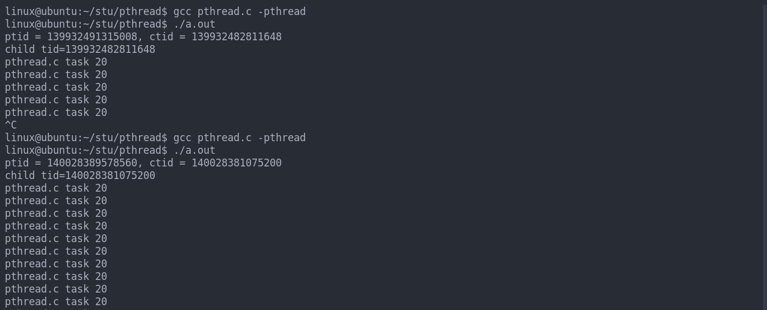Screen dimensions: 767x310
Task: Click the first gcc pthread.c -pthread command
Action: point(239,11)
